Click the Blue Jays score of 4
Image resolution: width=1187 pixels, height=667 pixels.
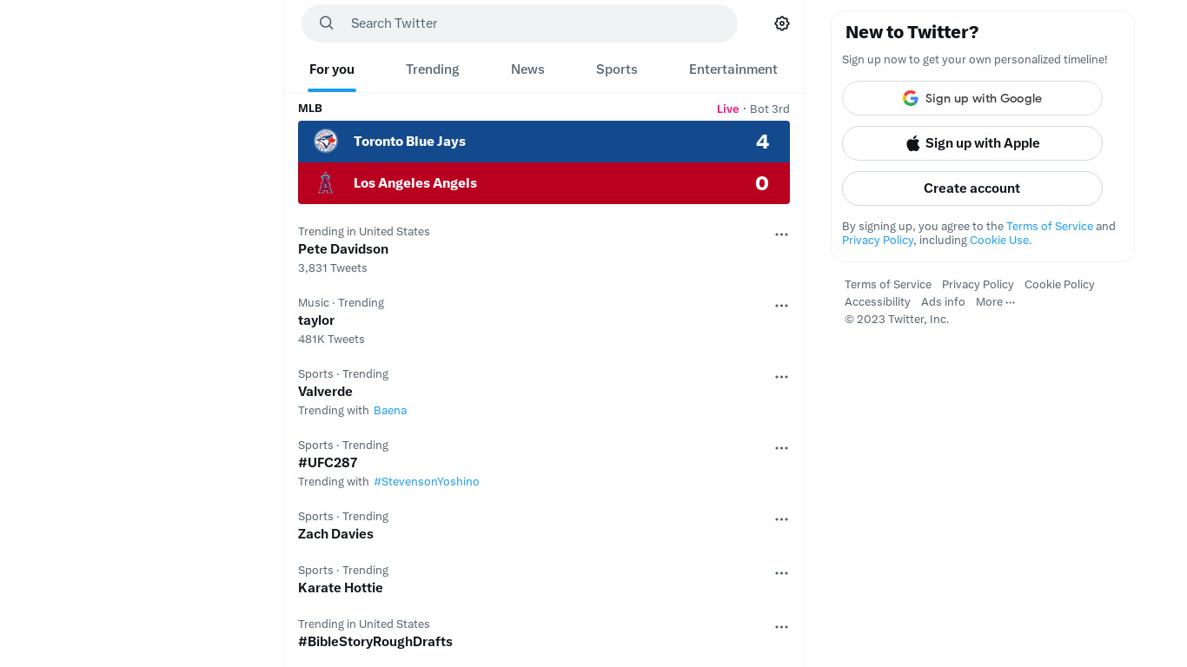click(762, 142)
